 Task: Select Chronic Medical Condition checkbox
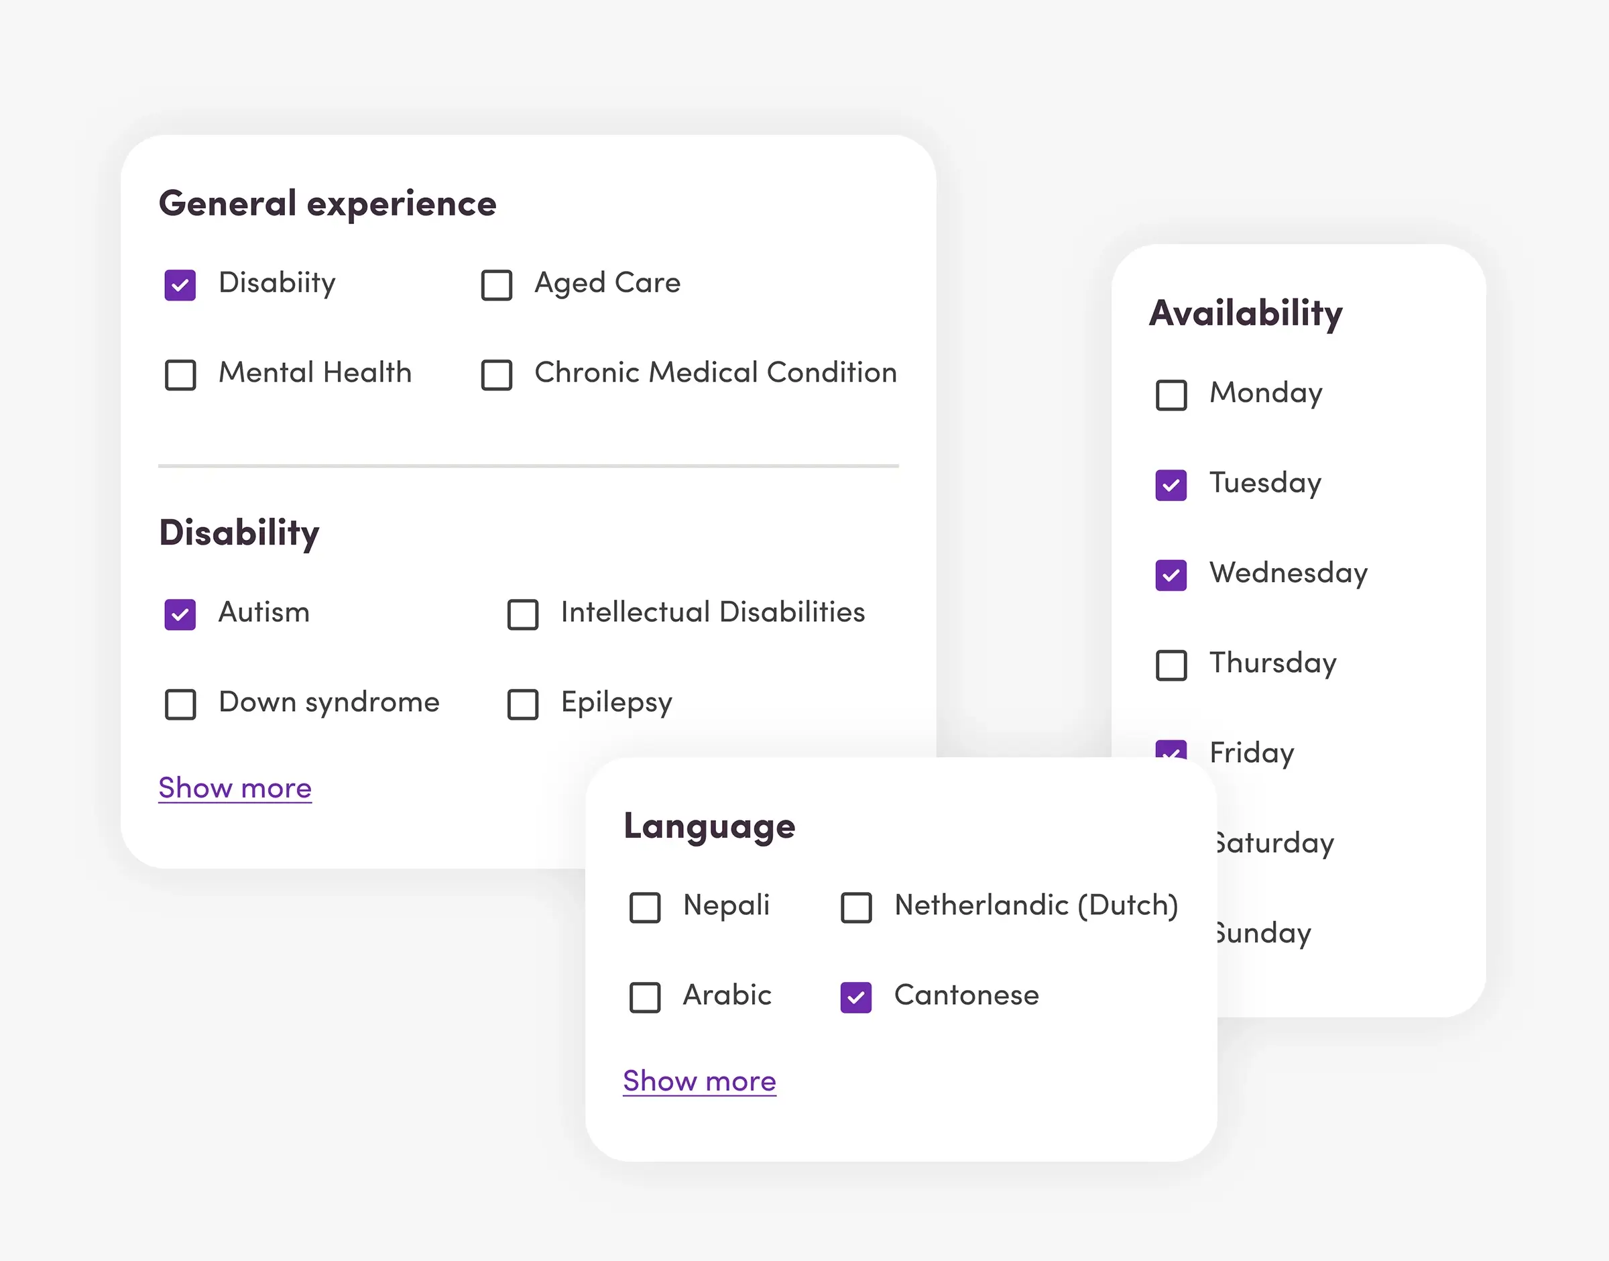(x=497, y=375)
